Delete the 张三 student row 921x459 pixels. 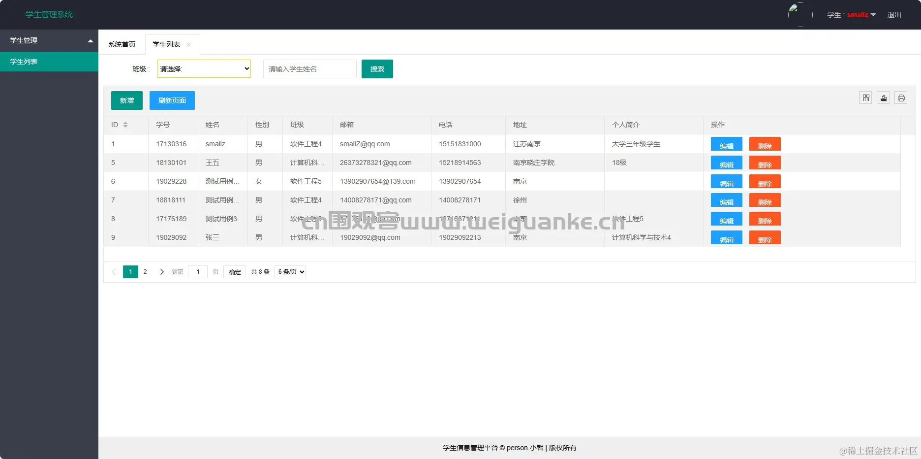click(765, 238)
